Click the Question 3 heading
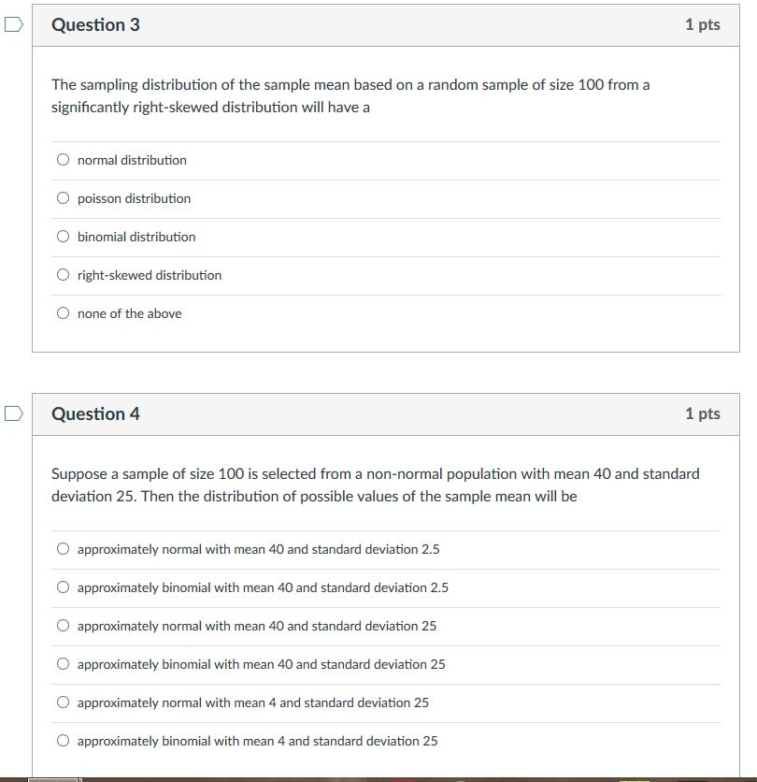This screenshot has height=782, width=757. [x=96, y=25]
